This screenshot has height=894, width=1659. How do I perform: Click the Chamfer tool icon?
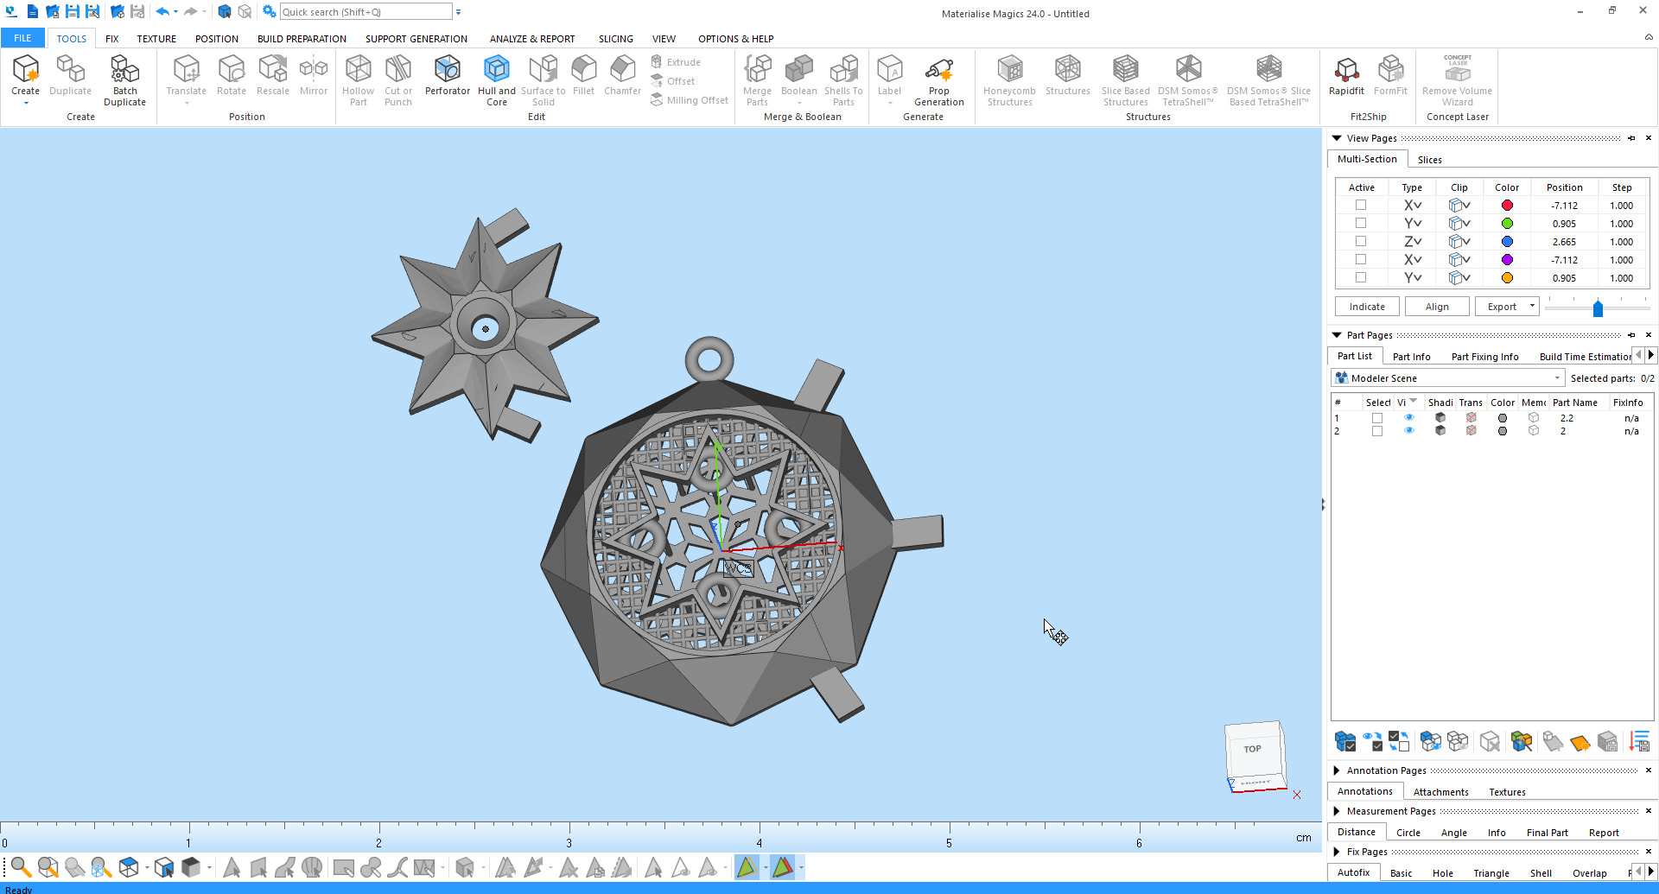(x=622, y=68)
